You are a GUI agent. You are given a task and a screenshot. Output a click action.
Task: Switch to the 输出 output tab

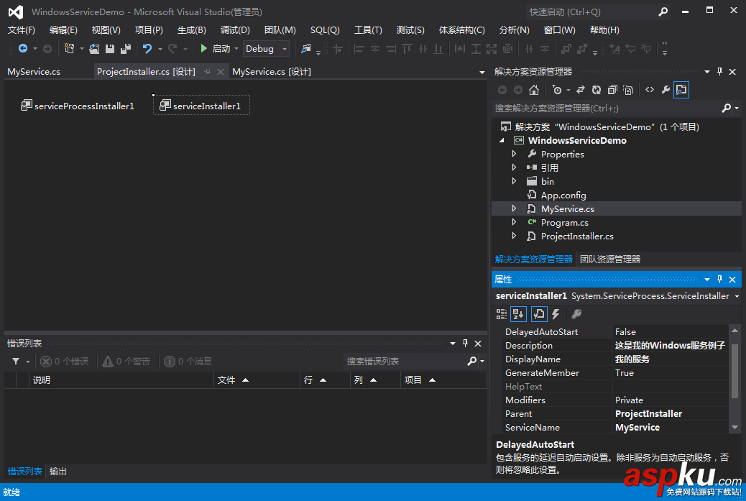tap(58, 471)
